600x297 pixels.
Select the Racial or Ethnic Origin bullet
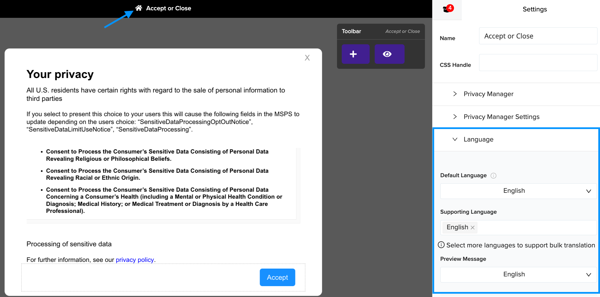157,174
